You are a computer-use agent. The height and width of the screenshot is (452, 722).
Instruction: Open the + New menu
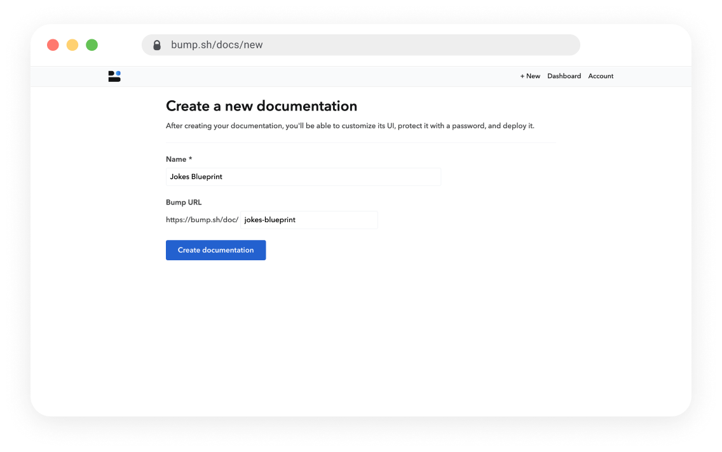click(x=530, y=76)
